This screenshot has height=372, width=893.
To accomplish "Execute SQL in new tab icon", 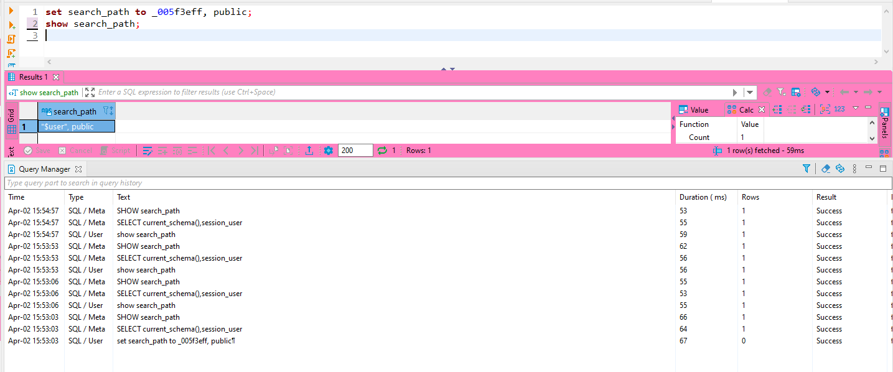I will (11, 26).
